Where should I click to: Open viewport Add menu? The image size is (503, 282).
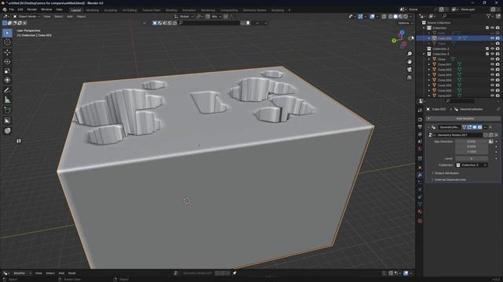pos(70,16)
